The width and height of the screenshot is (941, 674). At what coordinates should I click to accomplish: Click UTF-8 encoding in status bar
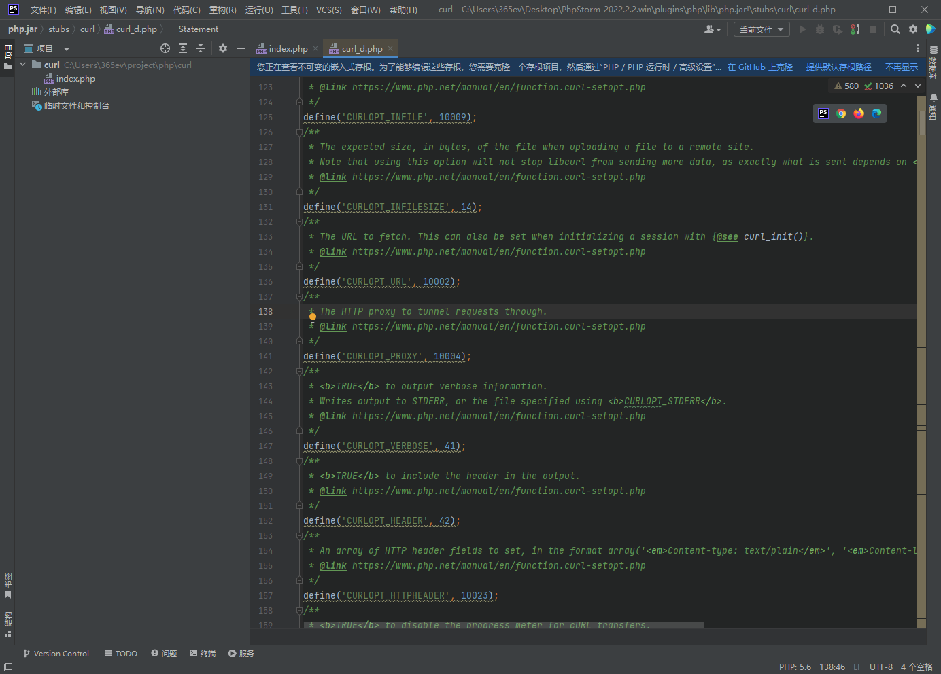coord(880,667)
